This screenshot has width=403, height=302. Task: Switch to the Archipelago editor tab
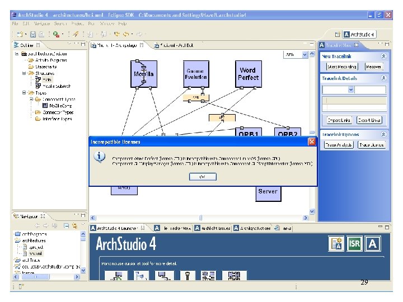pyautogui.click(x=116, y=45)
